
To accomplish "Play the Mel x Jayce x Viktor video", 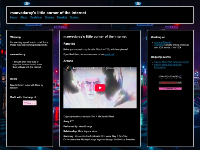I will [x=100, y=88].
